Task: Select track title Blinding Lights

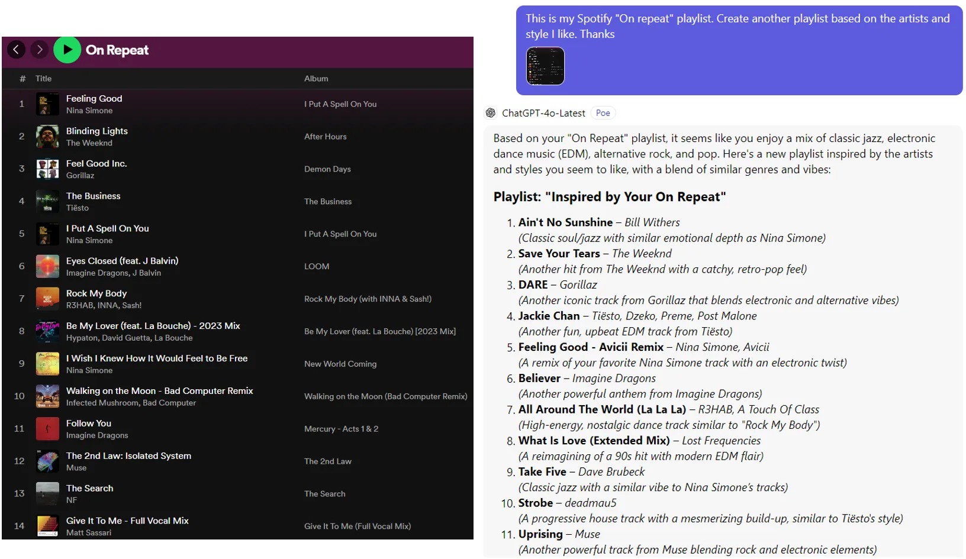Action: click(x=97, y=131)
